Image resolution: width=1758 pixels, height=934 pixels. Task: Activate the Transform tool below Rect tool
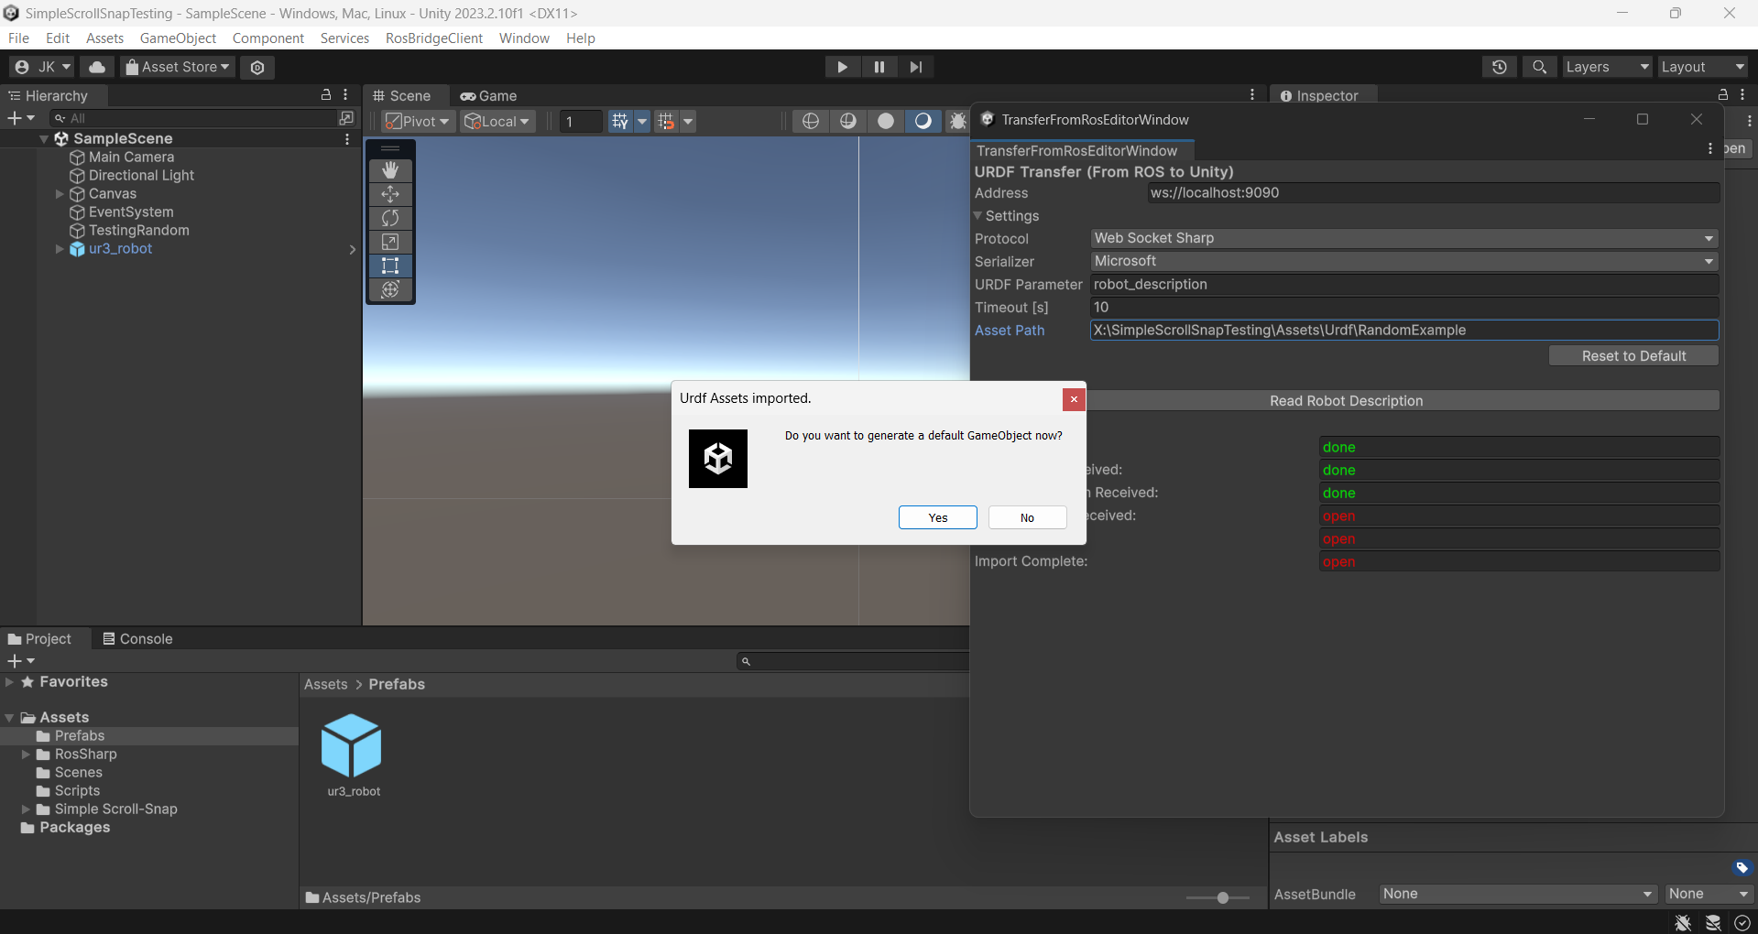coord(390,289)
